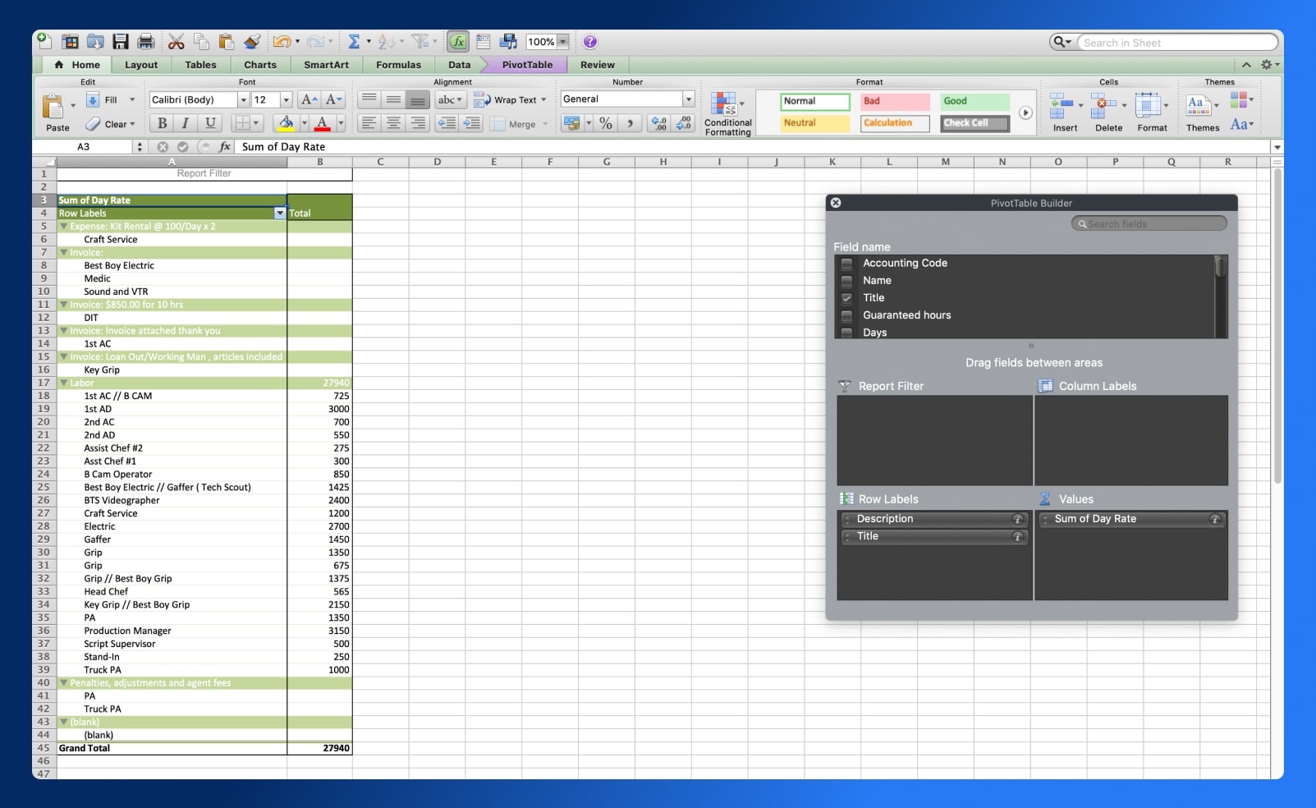1316x808 pixels.
Task: Click the Format Painter brush icon
Action: [253, 42]
